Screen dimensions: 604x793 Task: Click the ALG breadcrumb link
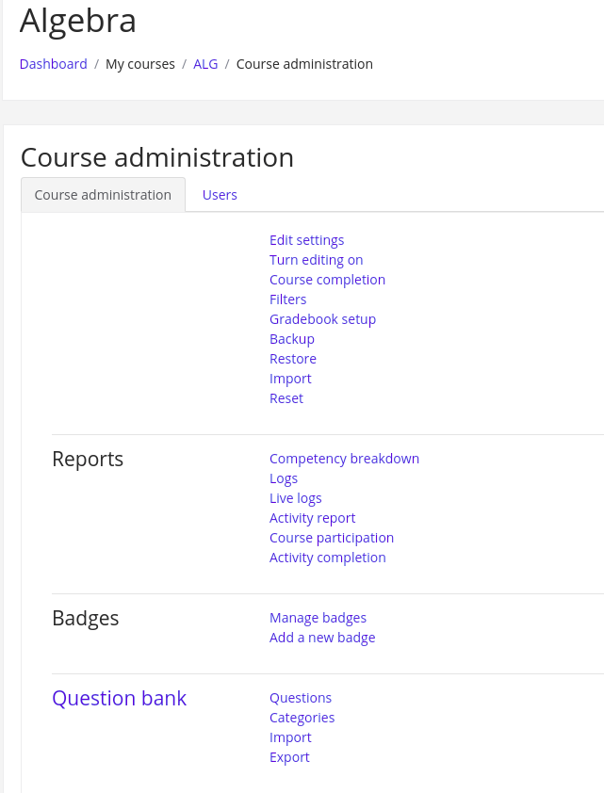205,64
